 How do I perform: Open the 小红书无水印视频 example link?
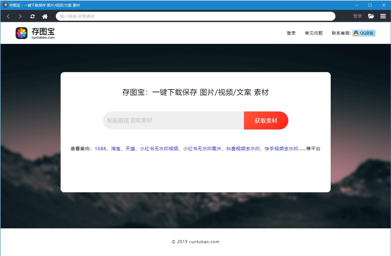(159, 149)
